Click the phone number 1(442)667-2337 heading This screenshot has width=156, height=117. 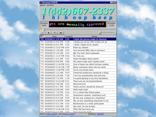[78, 11]
